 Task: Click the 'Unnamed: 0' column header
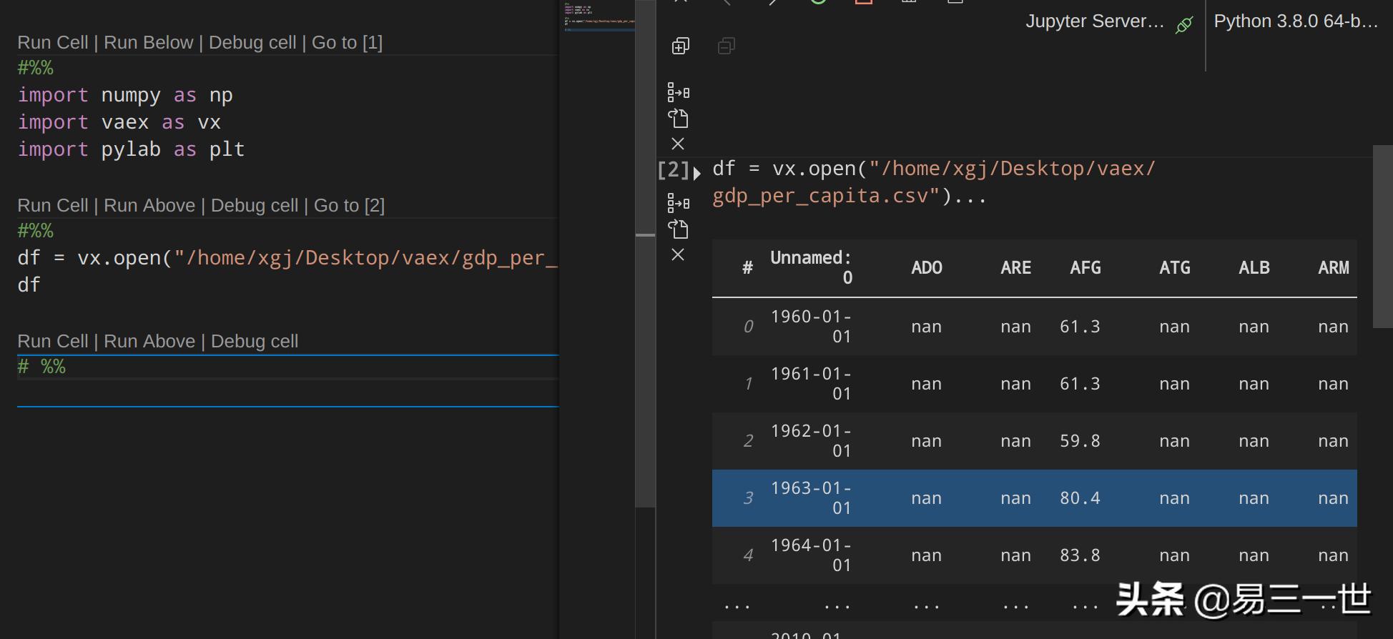coord(811,268)
